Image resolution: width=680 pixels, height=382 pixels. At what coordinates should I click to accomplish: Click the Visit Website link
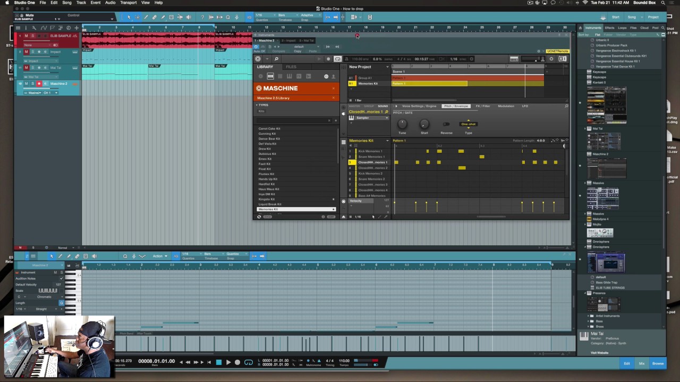pos(599,353)
